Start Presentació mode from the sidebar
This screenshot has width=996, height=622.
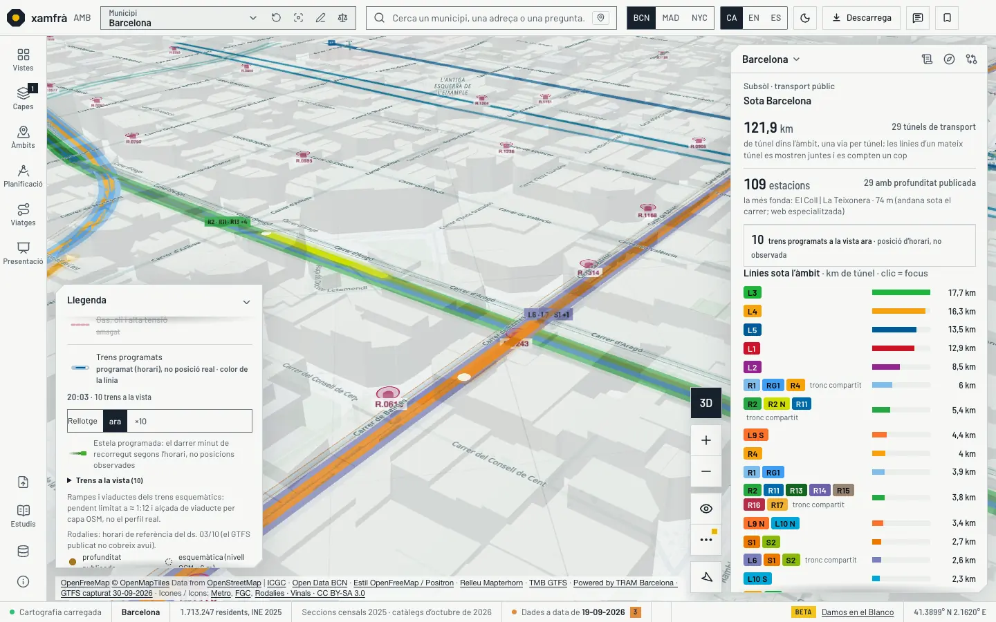[23, 253]
